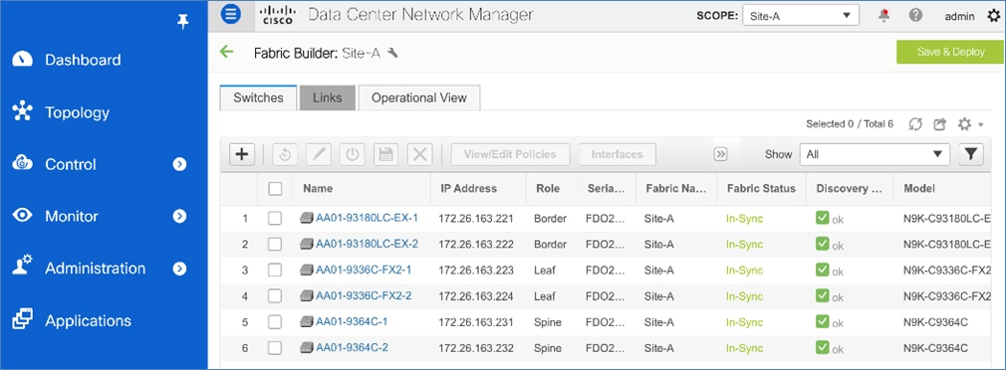Sort by the Fabric Status column header
Viewport: 1006px width, 370px height.
(761, 188)
